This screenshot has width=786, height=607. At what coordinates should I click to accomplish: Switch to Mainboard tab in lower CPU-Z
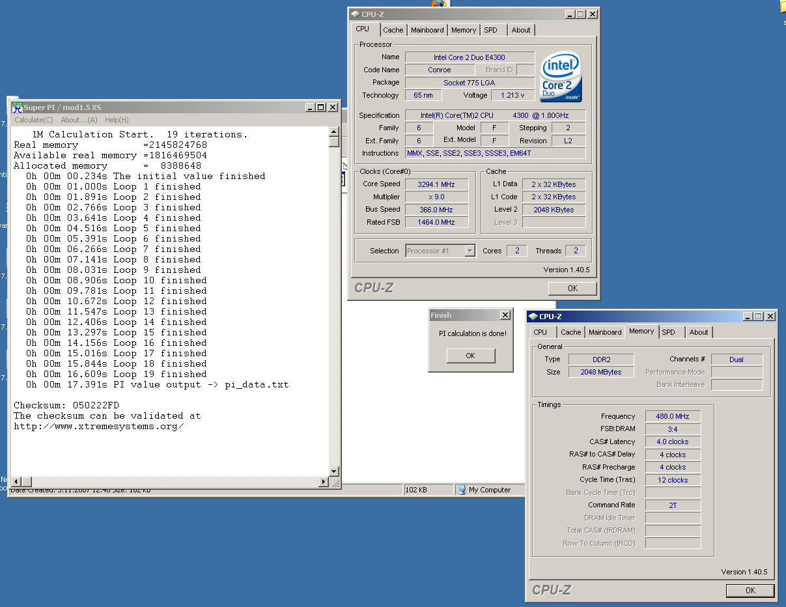pyautogui.click(x=605, y=332)
